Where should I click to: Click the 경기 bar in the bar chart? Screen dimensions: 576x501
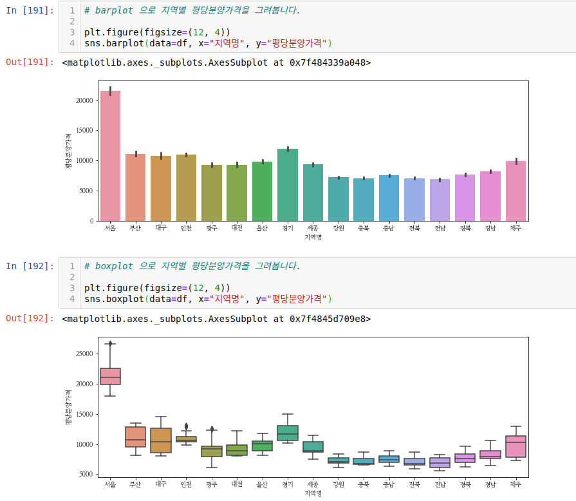coord(288,185)
